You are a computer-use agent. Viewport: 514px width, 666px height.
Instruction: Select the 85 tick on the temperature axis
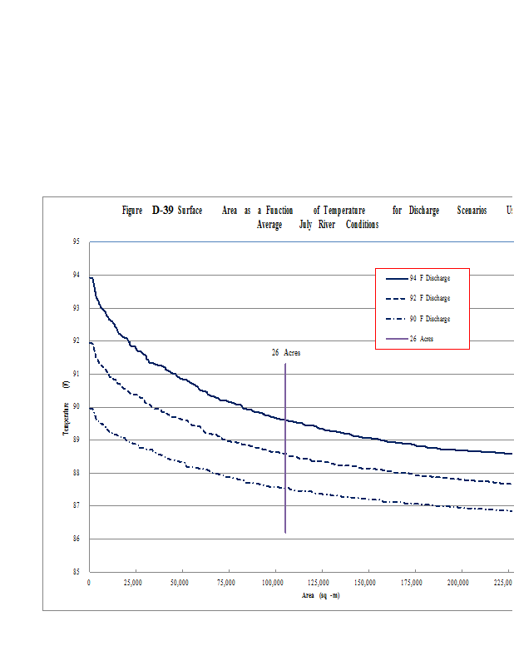(x=76, y=572)
